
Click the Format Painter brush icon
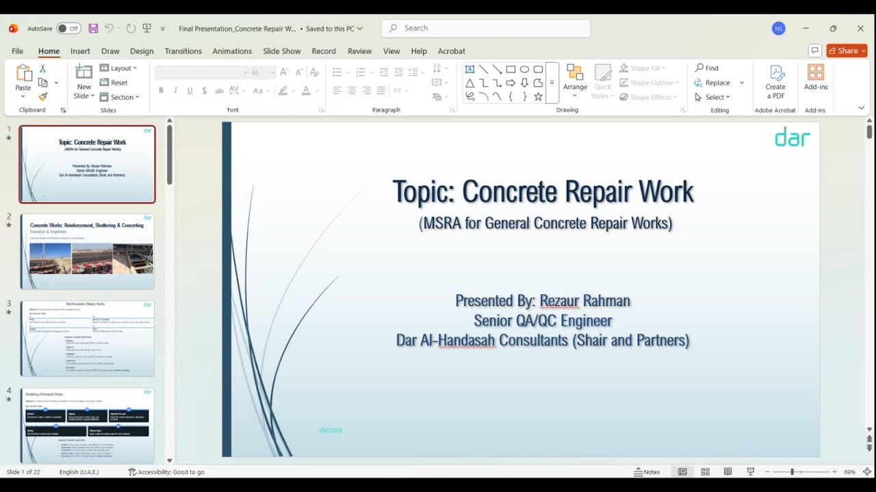[x=42, y=97]
